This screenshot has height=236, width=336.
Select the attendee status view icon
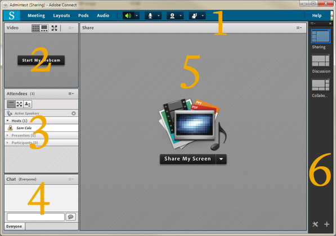(x=28, y=104)
